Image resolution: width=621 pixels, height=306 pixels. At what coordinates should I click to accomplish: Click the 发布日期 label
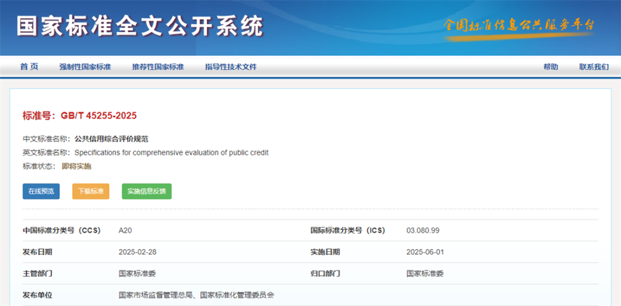coord(37,252)
